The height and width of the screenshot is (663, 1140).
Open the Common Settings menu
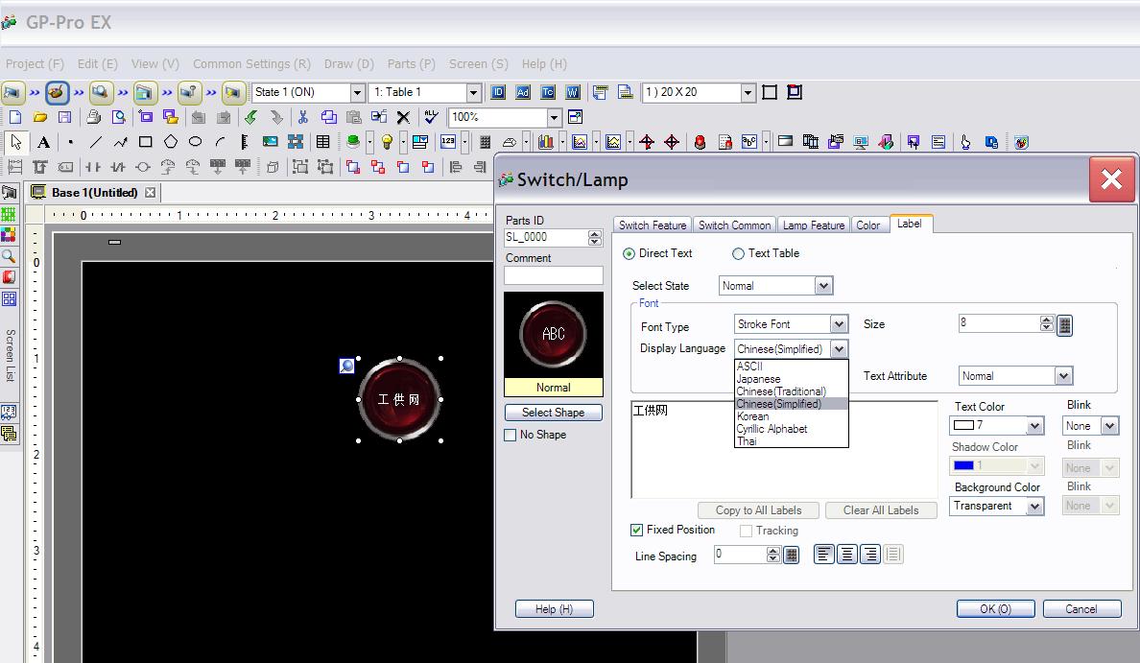pyautogui.click(x=251, y=64)
